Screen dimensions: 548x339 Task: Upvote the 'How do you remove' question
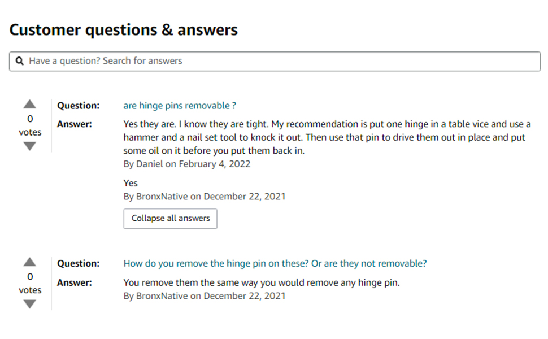tap(30, 262)
